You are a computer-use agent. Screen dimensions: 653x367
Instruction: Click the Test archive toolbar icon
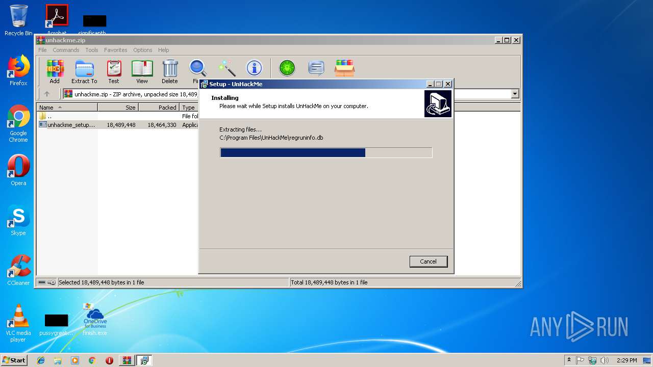click(114, 72)
